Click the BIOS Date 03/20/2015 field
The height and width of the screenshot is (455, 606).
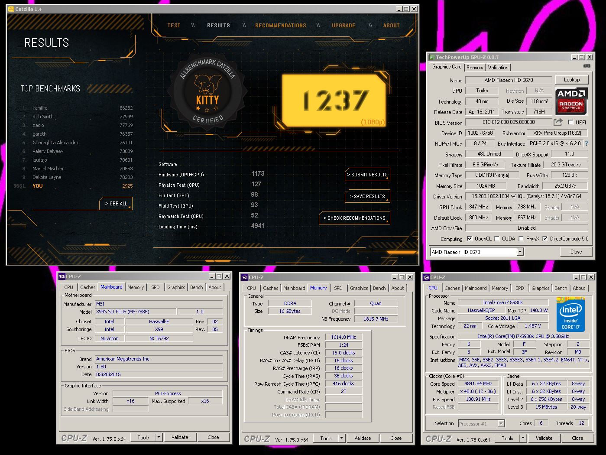pos(159,374)
